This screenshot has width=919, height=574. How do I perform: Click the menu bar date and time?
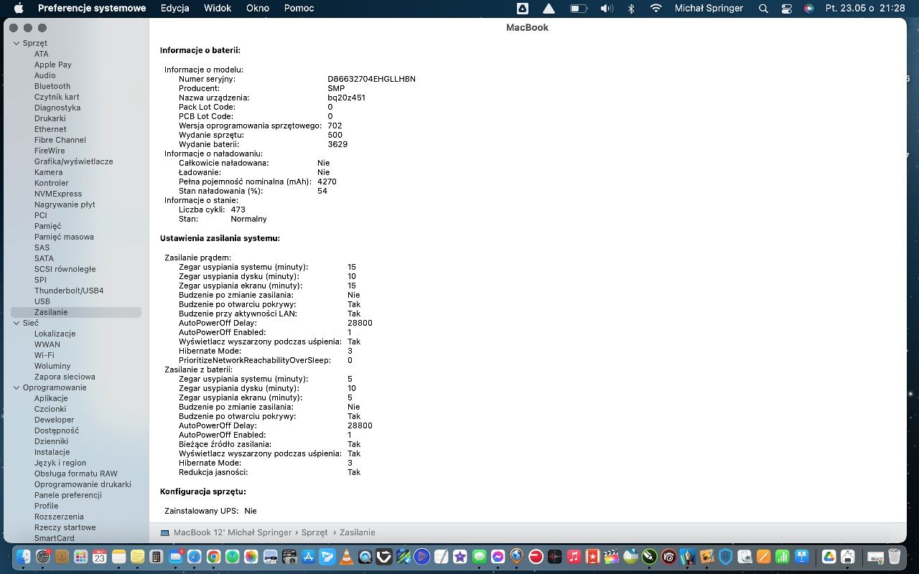865,8
